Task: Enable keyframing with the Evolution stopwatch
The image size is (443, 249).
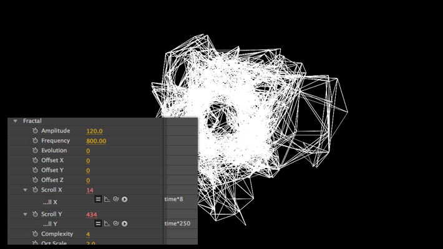Action: (36, 151)
